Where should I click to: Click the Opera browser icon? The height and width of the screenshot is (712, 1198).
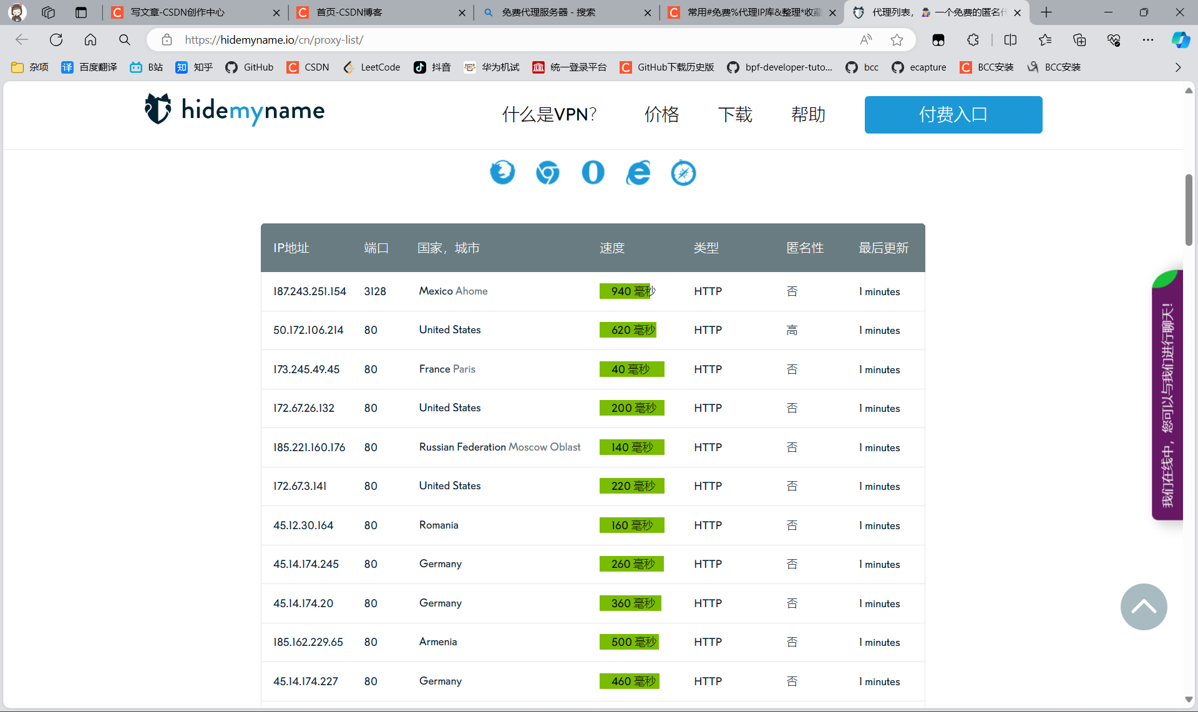tap(593, 173)
